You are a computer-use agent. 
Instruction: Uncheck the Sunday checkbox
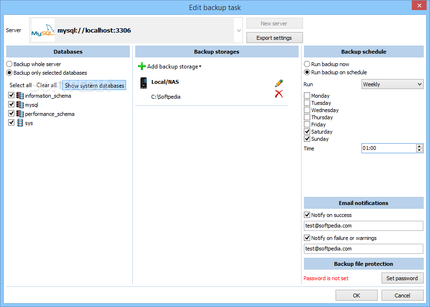307,139
